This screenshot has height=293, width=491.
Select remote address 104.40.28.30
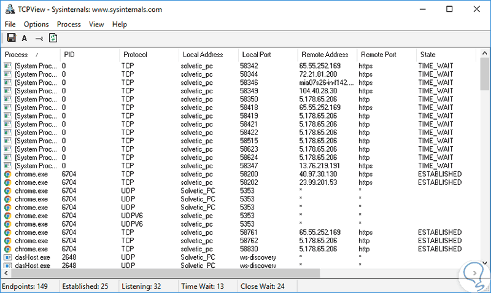coord(318,91)
